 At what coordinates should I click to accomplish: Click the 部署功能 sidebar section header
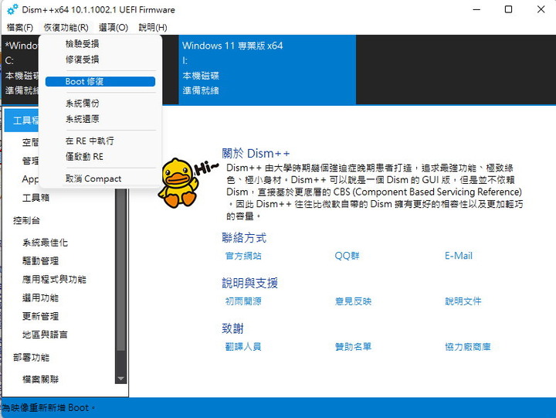pos(31,357)
